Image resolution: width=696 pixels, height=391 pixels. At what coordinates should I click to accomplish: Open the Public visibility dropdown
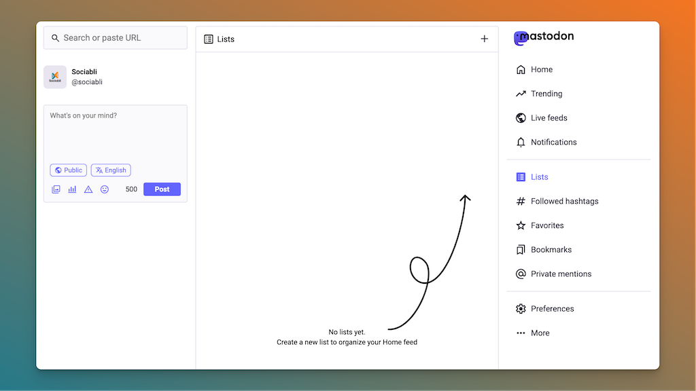coord(68,170)
